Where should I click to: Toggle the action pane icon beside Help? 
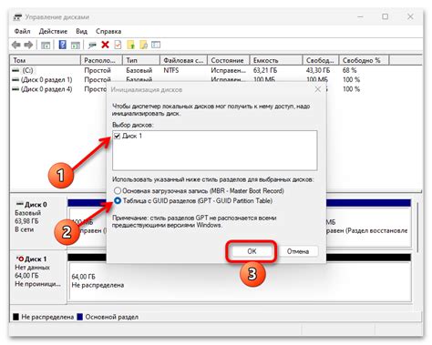click(75, 46)
